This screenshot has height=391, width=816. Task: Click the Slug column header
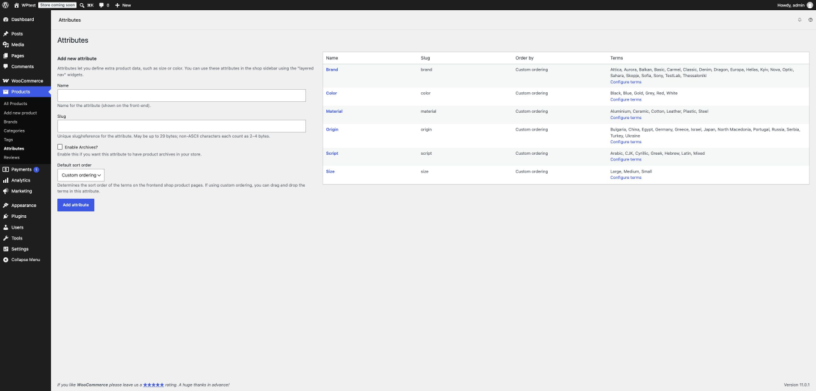tap(425, 58)
